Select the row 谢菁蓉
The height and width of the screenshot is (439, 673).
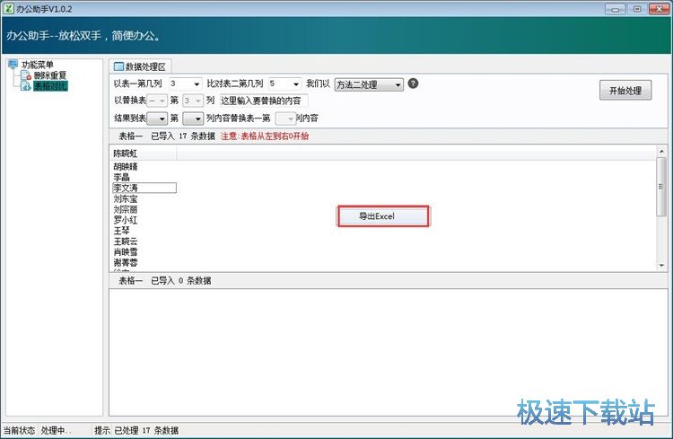click(126, 262)
